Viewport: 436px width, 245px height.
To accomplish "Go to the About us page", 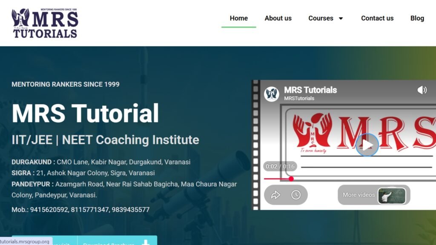I will coord(278,18).
